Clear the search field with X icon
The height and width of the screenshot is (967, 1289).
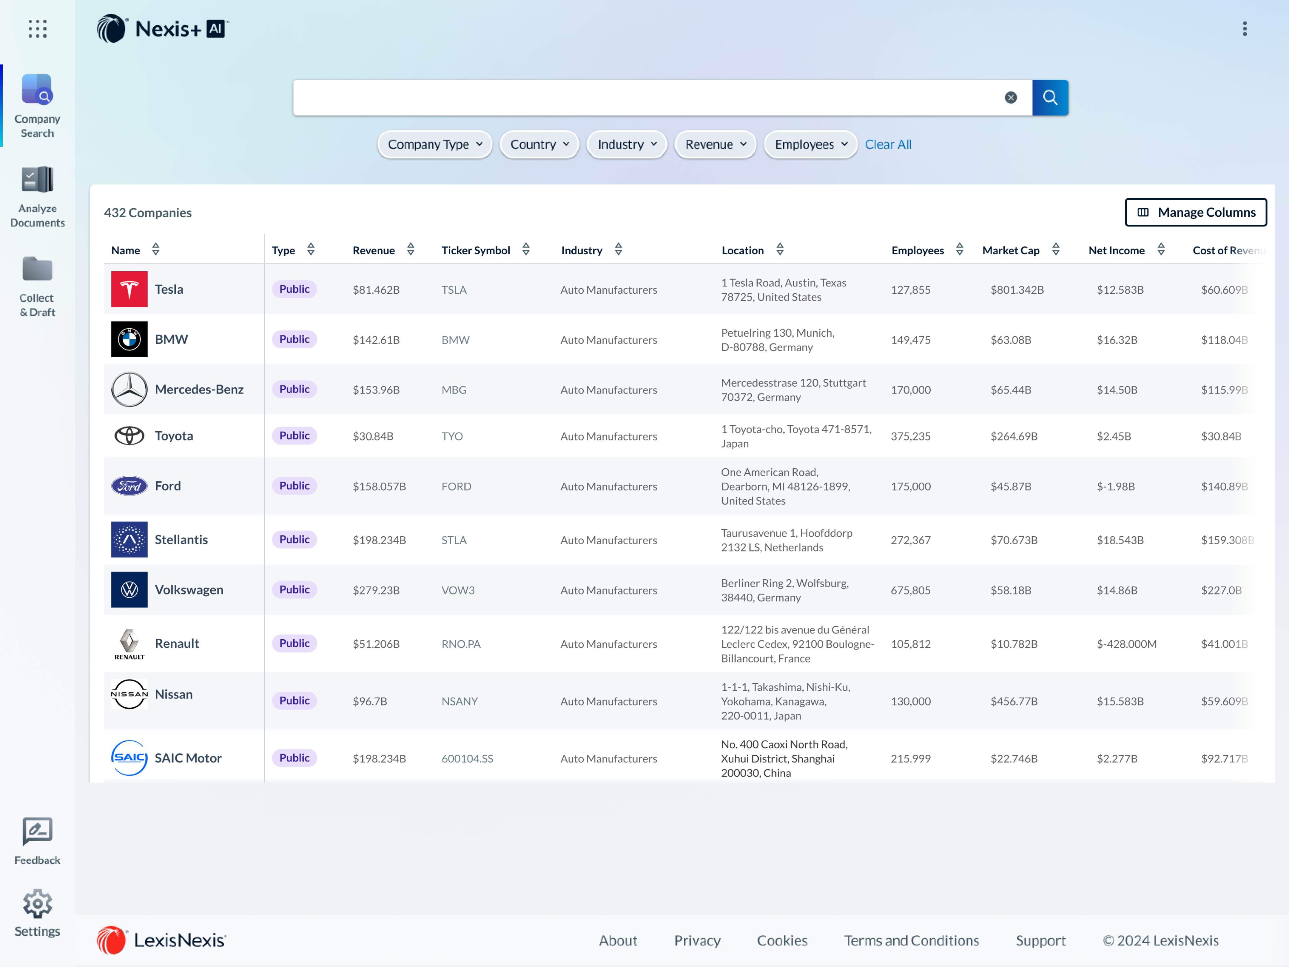pyautogui.click(x=1010, y=97)
